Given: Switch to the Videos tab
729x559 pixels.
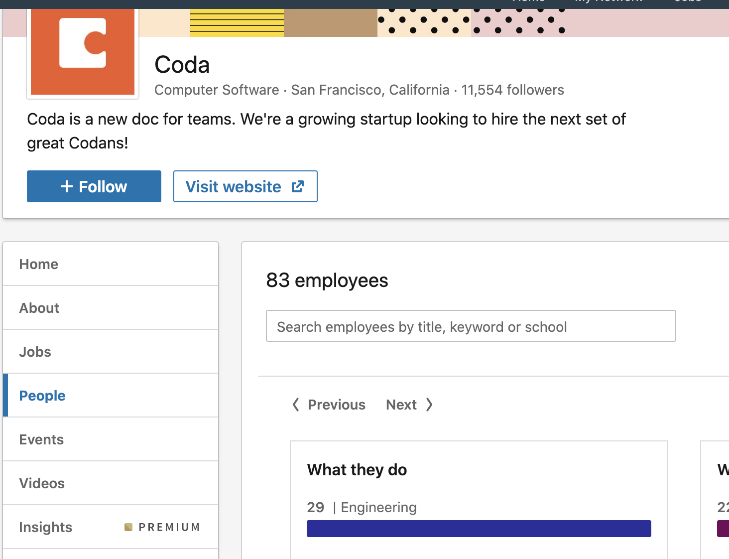Looking at the screenshot, I should tap(111, 483).
